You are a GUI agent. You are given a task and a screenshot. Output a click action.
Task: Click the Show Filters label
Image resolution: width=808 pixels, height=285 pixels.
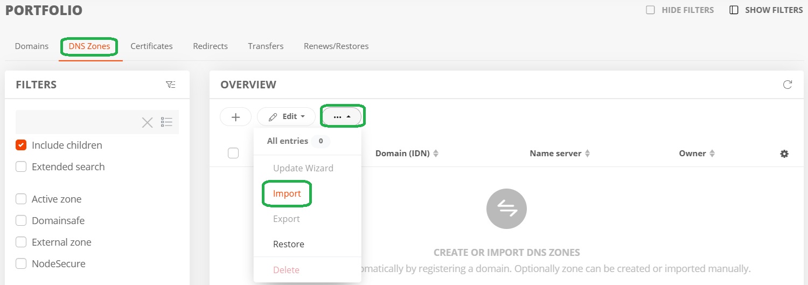tap(774, 10)
